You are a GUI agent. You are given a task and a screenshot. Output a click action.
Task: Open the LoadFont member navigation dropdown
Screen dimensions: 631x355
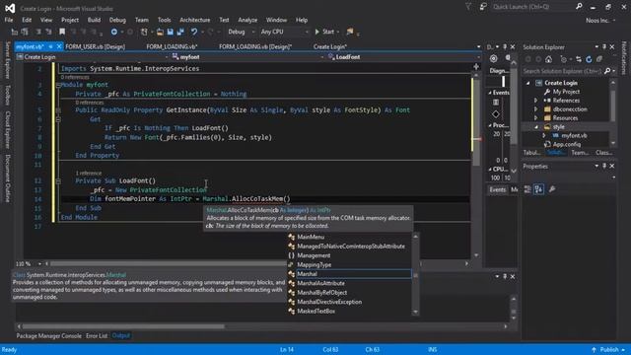pos(403,57)
